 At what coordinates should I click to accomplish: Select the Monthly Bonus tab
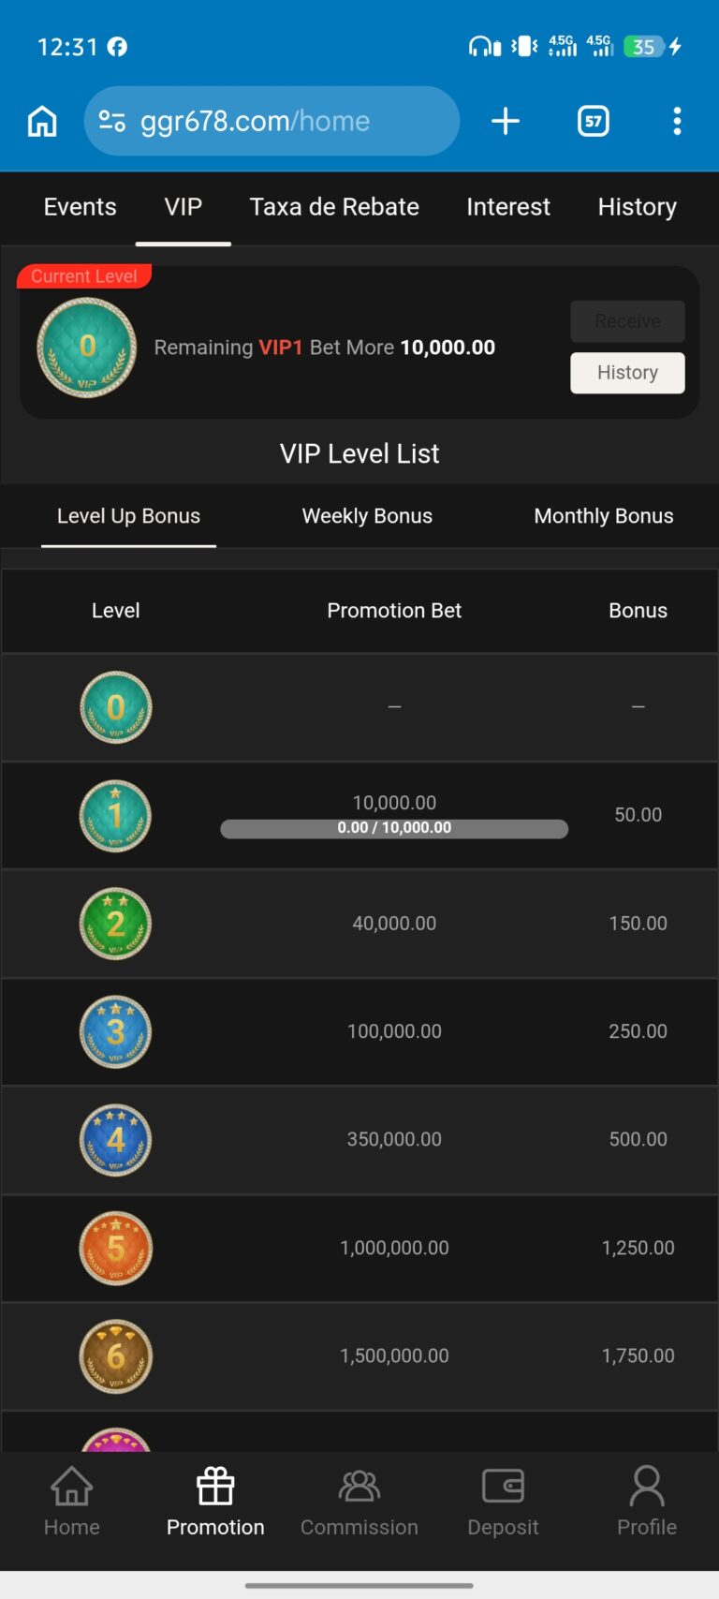tap(604, 516)
